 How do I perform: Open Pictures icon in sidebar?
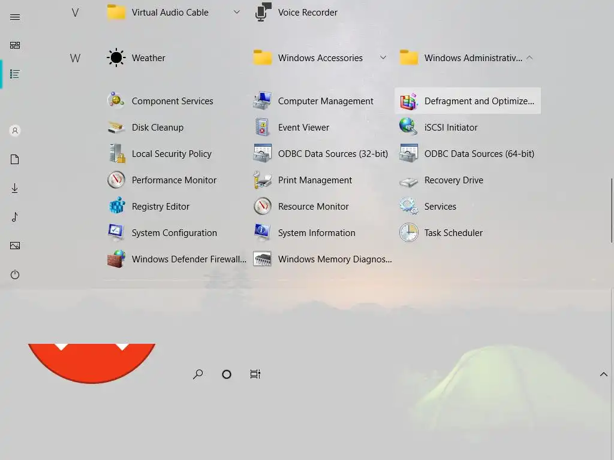pos(15,246)
